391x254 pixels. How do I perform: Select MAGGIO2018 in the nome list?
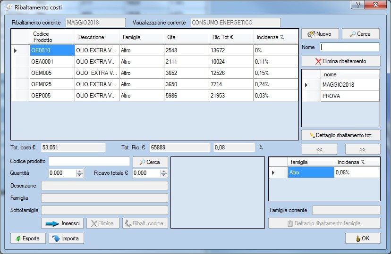350,85
